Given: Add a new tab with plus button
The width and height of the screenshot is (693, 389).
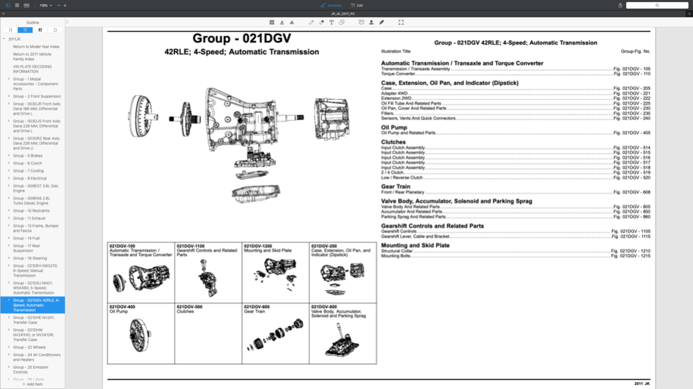Looking at the screenshot, I should [689, 14].
